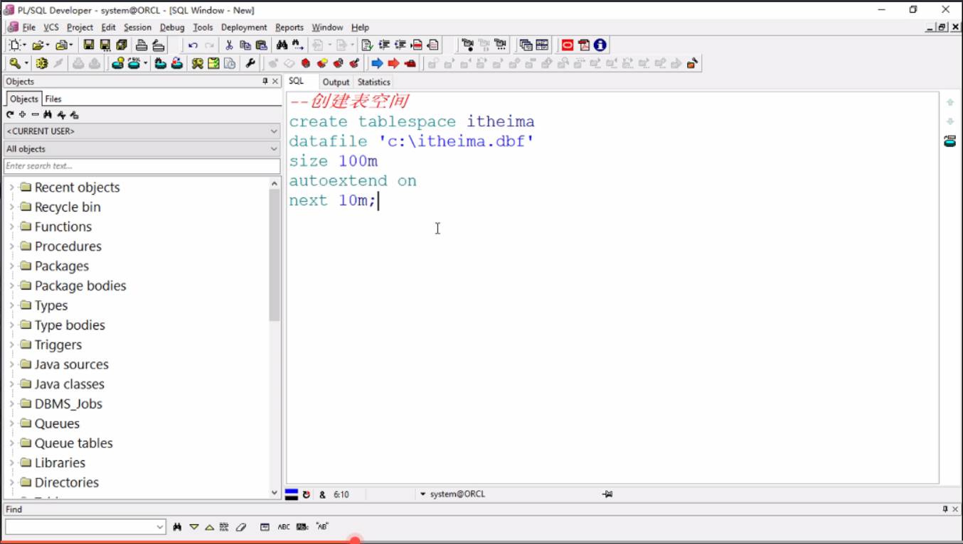Open the File menu
The width and height of the screenshot is (963, 544).
[28, 27]
